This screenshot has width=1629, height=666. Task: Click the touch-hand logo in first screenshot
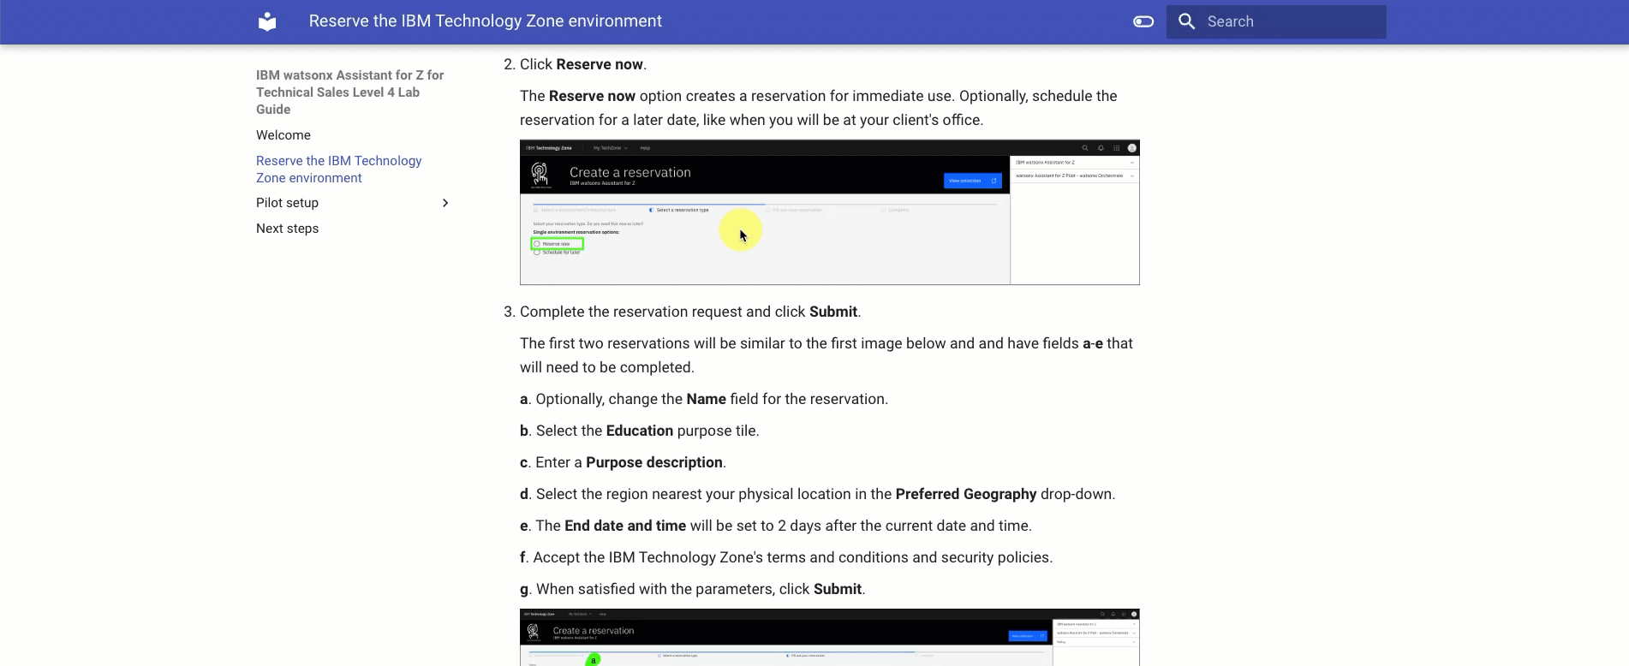click(540, 174)
